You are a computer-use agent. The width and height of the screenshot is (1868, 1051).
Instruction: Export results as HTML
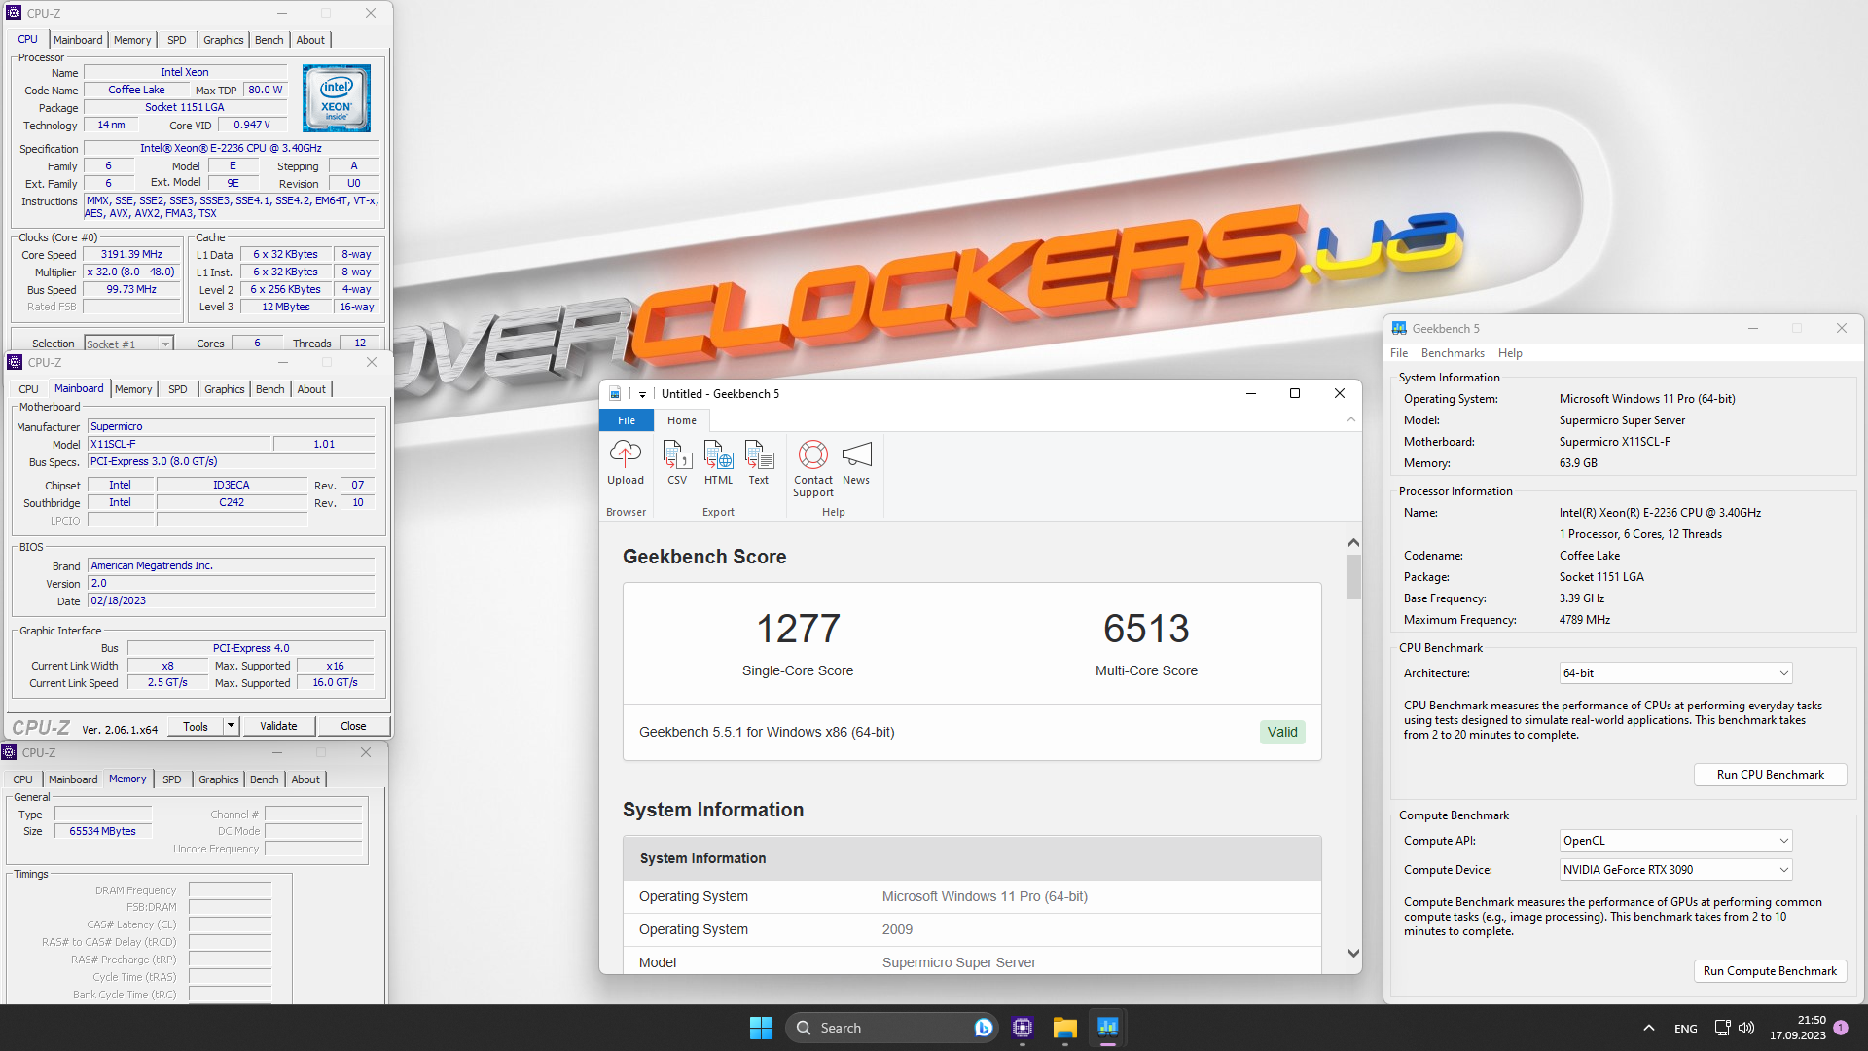pyautogui.click(x=718, y=462)
